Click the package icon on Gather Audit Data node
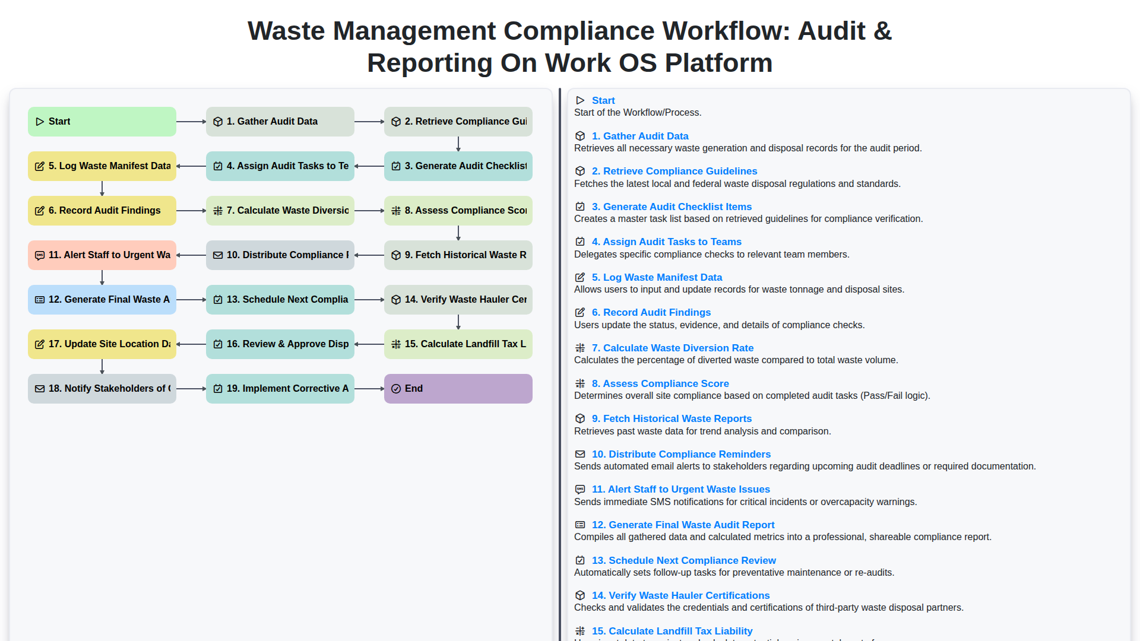1140x641 pixels. [x=217, y=121]
